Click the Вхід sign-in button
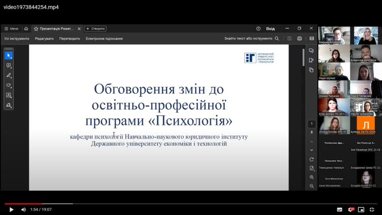The image size is (382, 215). [270, 29]
